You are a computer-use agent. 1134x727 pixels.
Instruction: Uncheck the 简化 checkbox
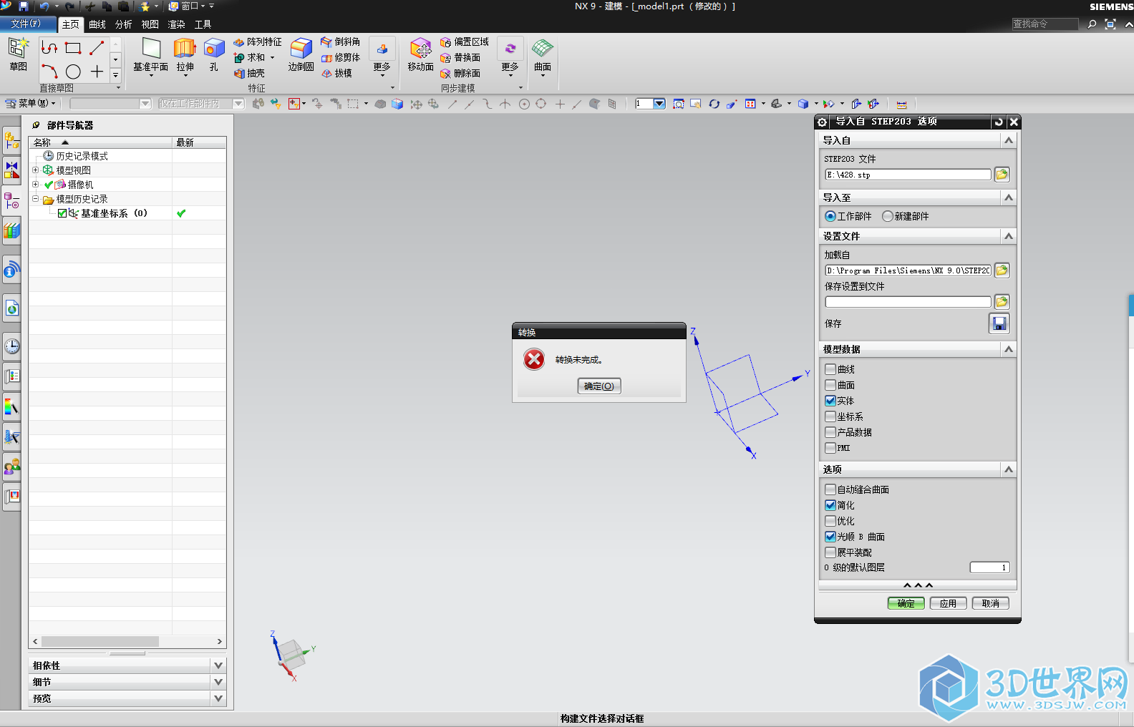[x=830, y=505]
